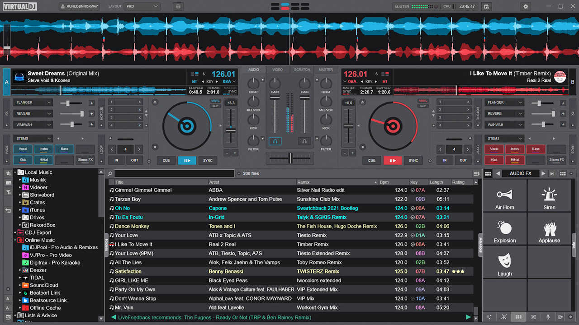579x325 pixels.
Task: Click deck A pitch fader
Action: coord(231,130)
